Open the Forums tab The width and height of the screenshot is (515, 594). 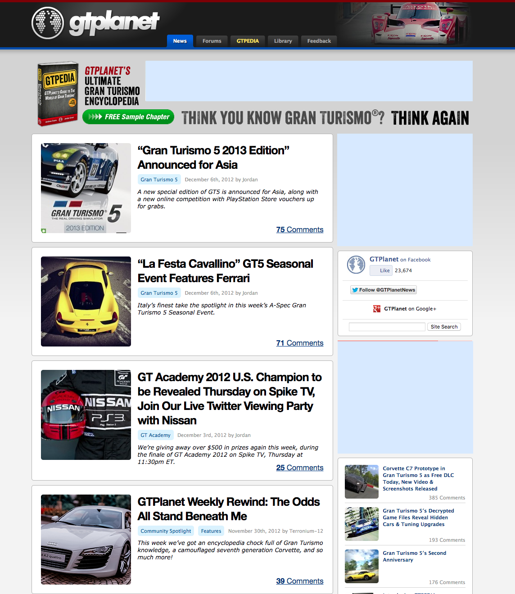(212, 41)
